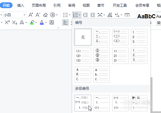Expand the circled-a icon dropdown arrow
Image resolution: width=161 pixels, height=113 pixels.
point(57,15)
